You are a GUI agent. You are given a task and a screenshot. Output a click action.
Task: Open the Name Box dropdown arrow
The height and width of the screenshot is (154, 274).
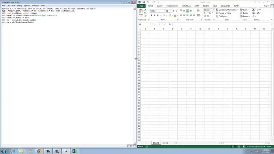[151, 24]
